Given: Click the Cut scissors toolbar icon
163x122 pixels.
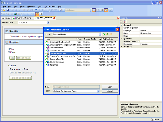Looking at the screenshot, I should coord(16,10).
